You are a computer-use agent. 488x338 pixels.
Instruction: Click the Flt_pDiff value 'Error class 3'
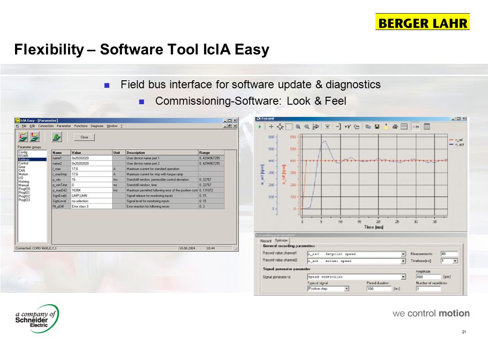coord(91,207)
